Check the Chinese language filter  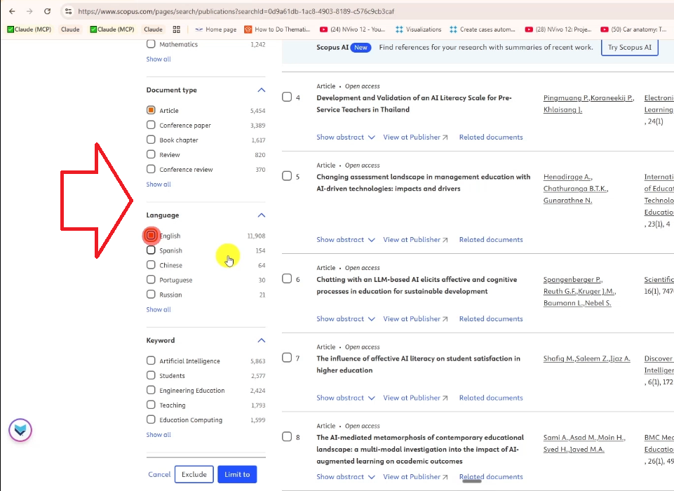pyautogui.click(x=151, y=265)
